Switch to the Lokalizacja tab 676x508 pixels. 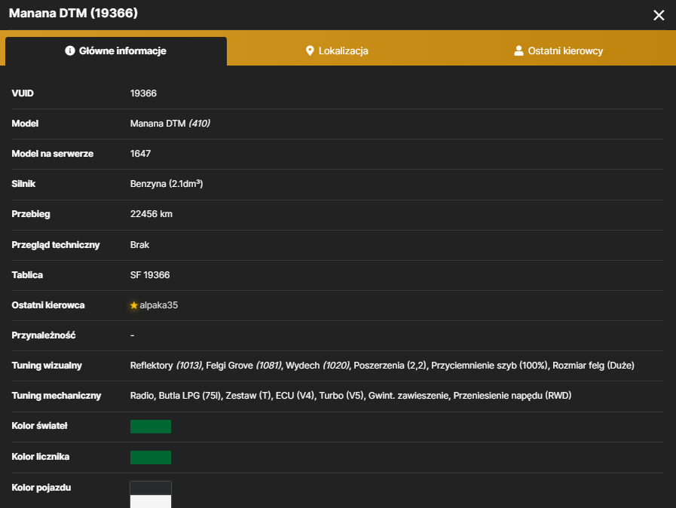click(337, 51)
